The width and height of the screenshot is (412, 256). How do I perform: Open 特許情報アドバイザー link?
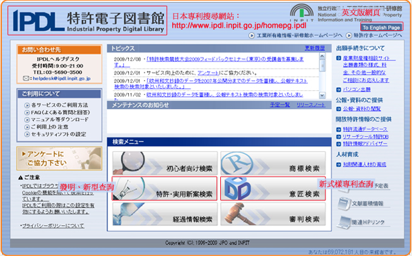pyautogui.click(x=365, y=144)
